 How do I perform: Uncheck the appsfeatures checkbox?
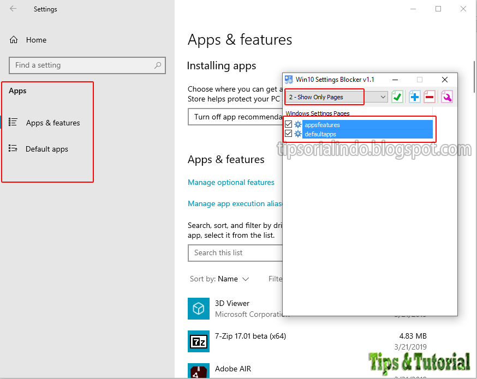pos(288,124)
